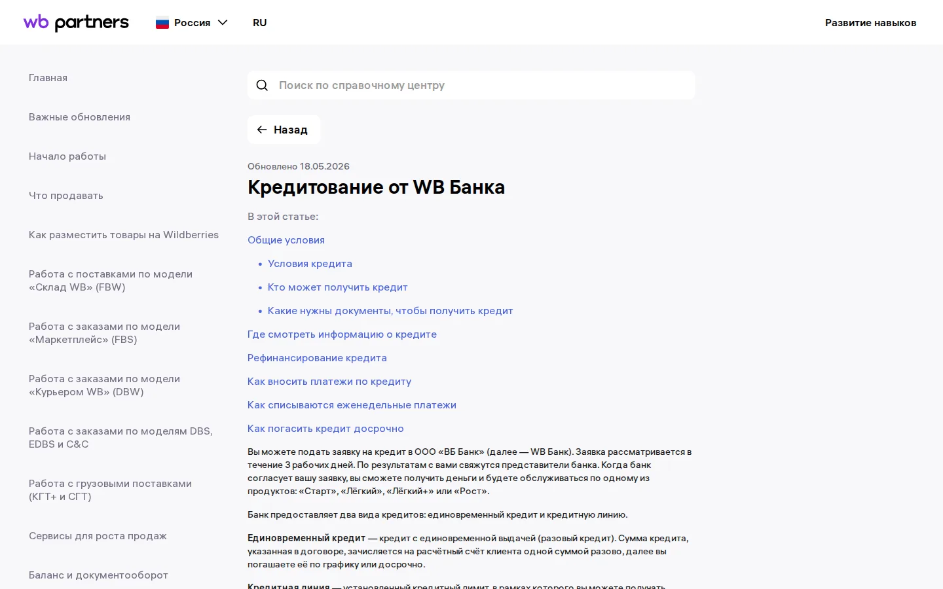943x589 pixels.
Task: Open Развитие навыков in the header
Action: click(870, 23)
